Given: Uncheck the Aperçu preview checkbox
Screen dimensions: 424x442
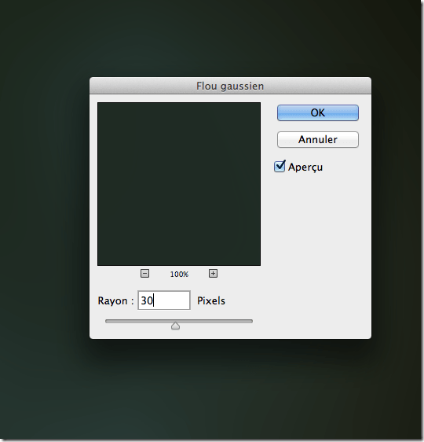Looking at the screenshot, I should [x=280, y=166].
